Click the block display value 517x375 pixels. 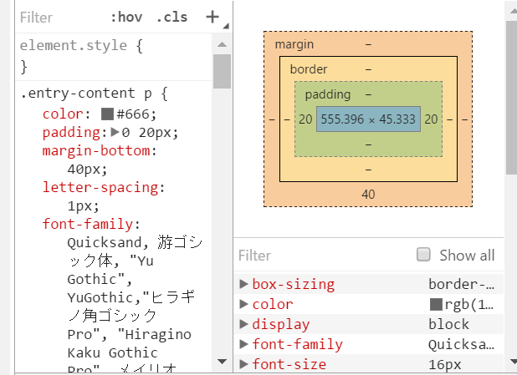click(x=448, y=325)
